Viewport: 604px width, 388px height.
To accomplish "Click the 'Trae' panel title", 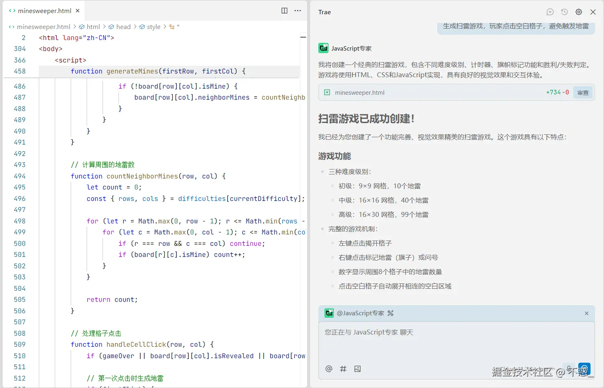I will tap(324, 12).
